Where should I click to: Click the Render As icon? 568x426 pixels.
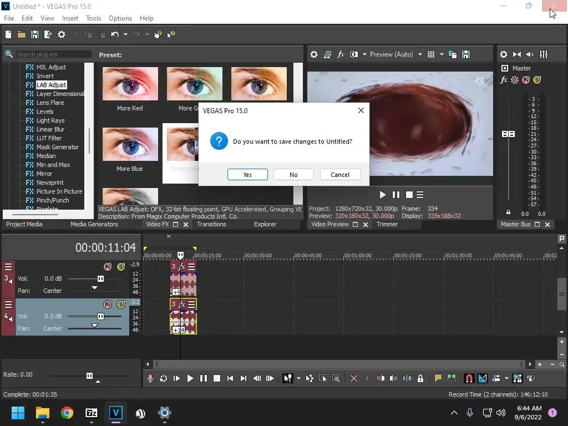[x=48, y=34]
